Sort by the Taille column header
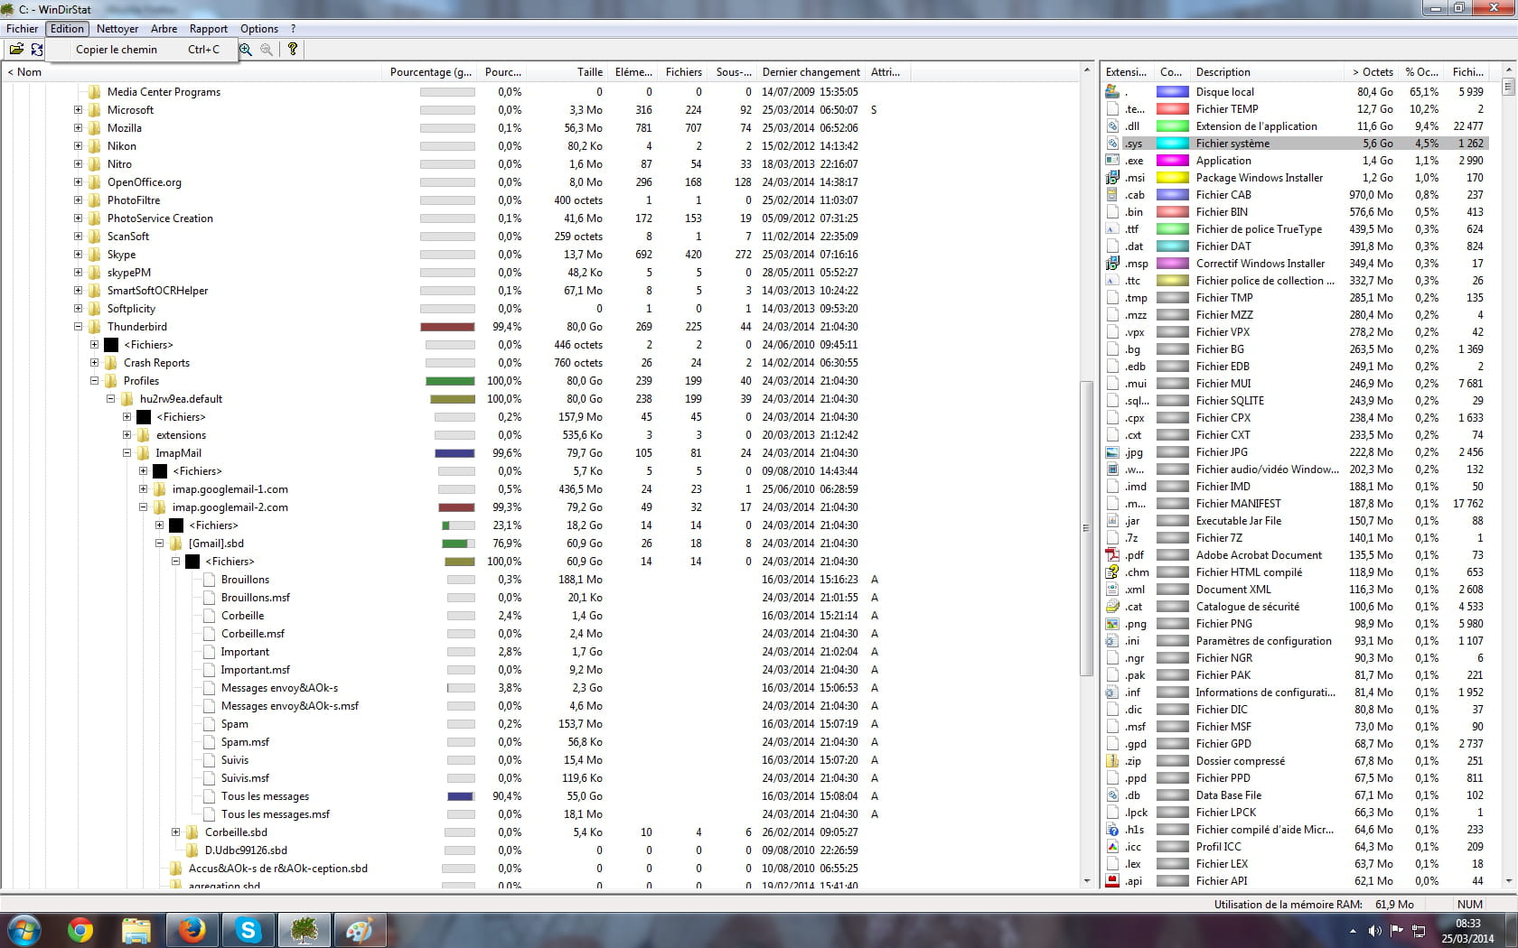The height and width of the screenshot is (948, 1518). coord(589,72)
